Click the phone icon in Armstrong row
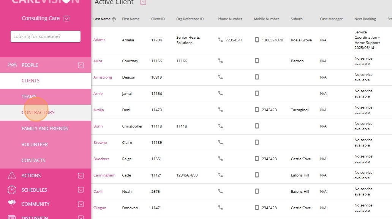392x219 pixels. click(x=220, y=77)
